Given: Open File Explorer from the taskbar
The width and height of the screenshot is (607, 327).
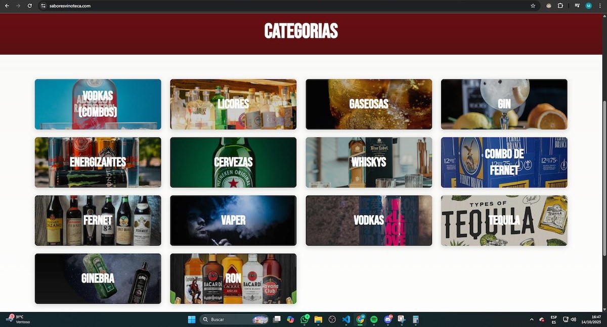Looking at the screenshot, I should [318, 319].
